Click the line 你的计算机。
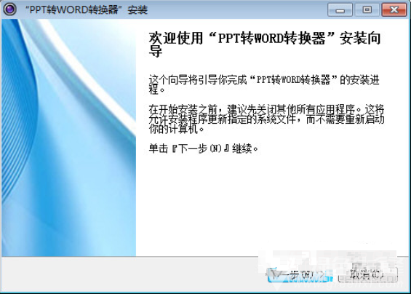 177,129
